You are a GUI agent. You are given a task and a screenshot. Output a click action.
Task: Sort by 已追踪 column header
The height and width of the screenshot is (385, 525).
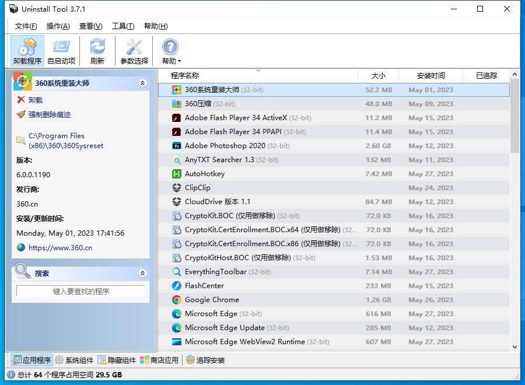487,76
